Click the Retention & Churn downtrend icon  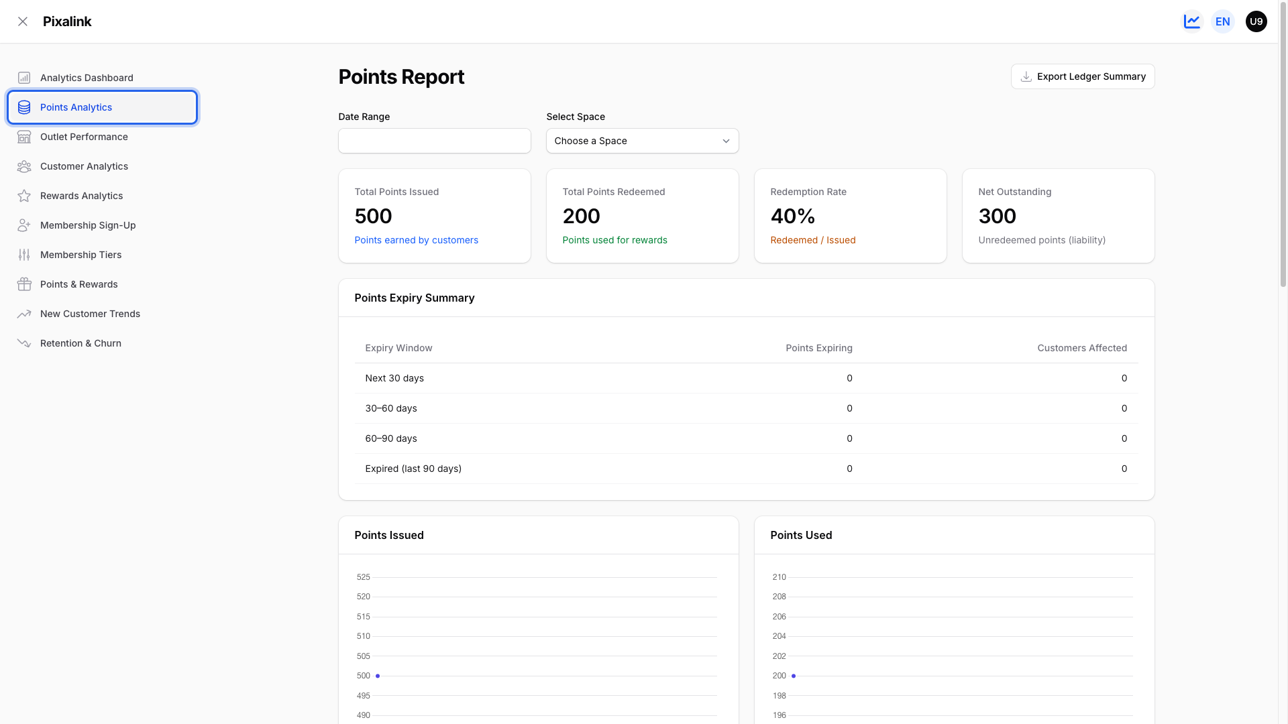(24, 343)
